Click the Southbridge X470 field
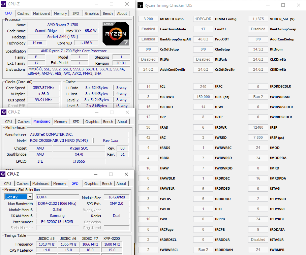 [x=79, y=154]
